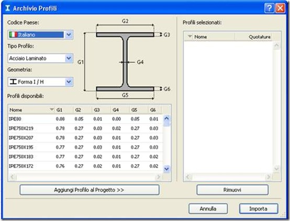Click the I/H shape icon in Geometria
Viewport: 290px width, 221px height.
point(13,82)
